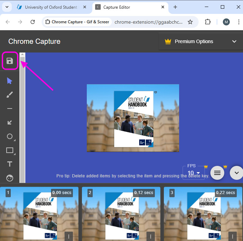Select the brush drawing tool
The height and width of the screenshot is (241, 243).
[x=10, y=95]
